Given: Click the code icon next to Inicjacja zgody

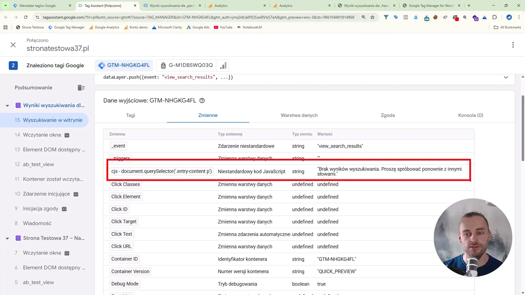Looking at the screenshot, I should pos(64,209).
